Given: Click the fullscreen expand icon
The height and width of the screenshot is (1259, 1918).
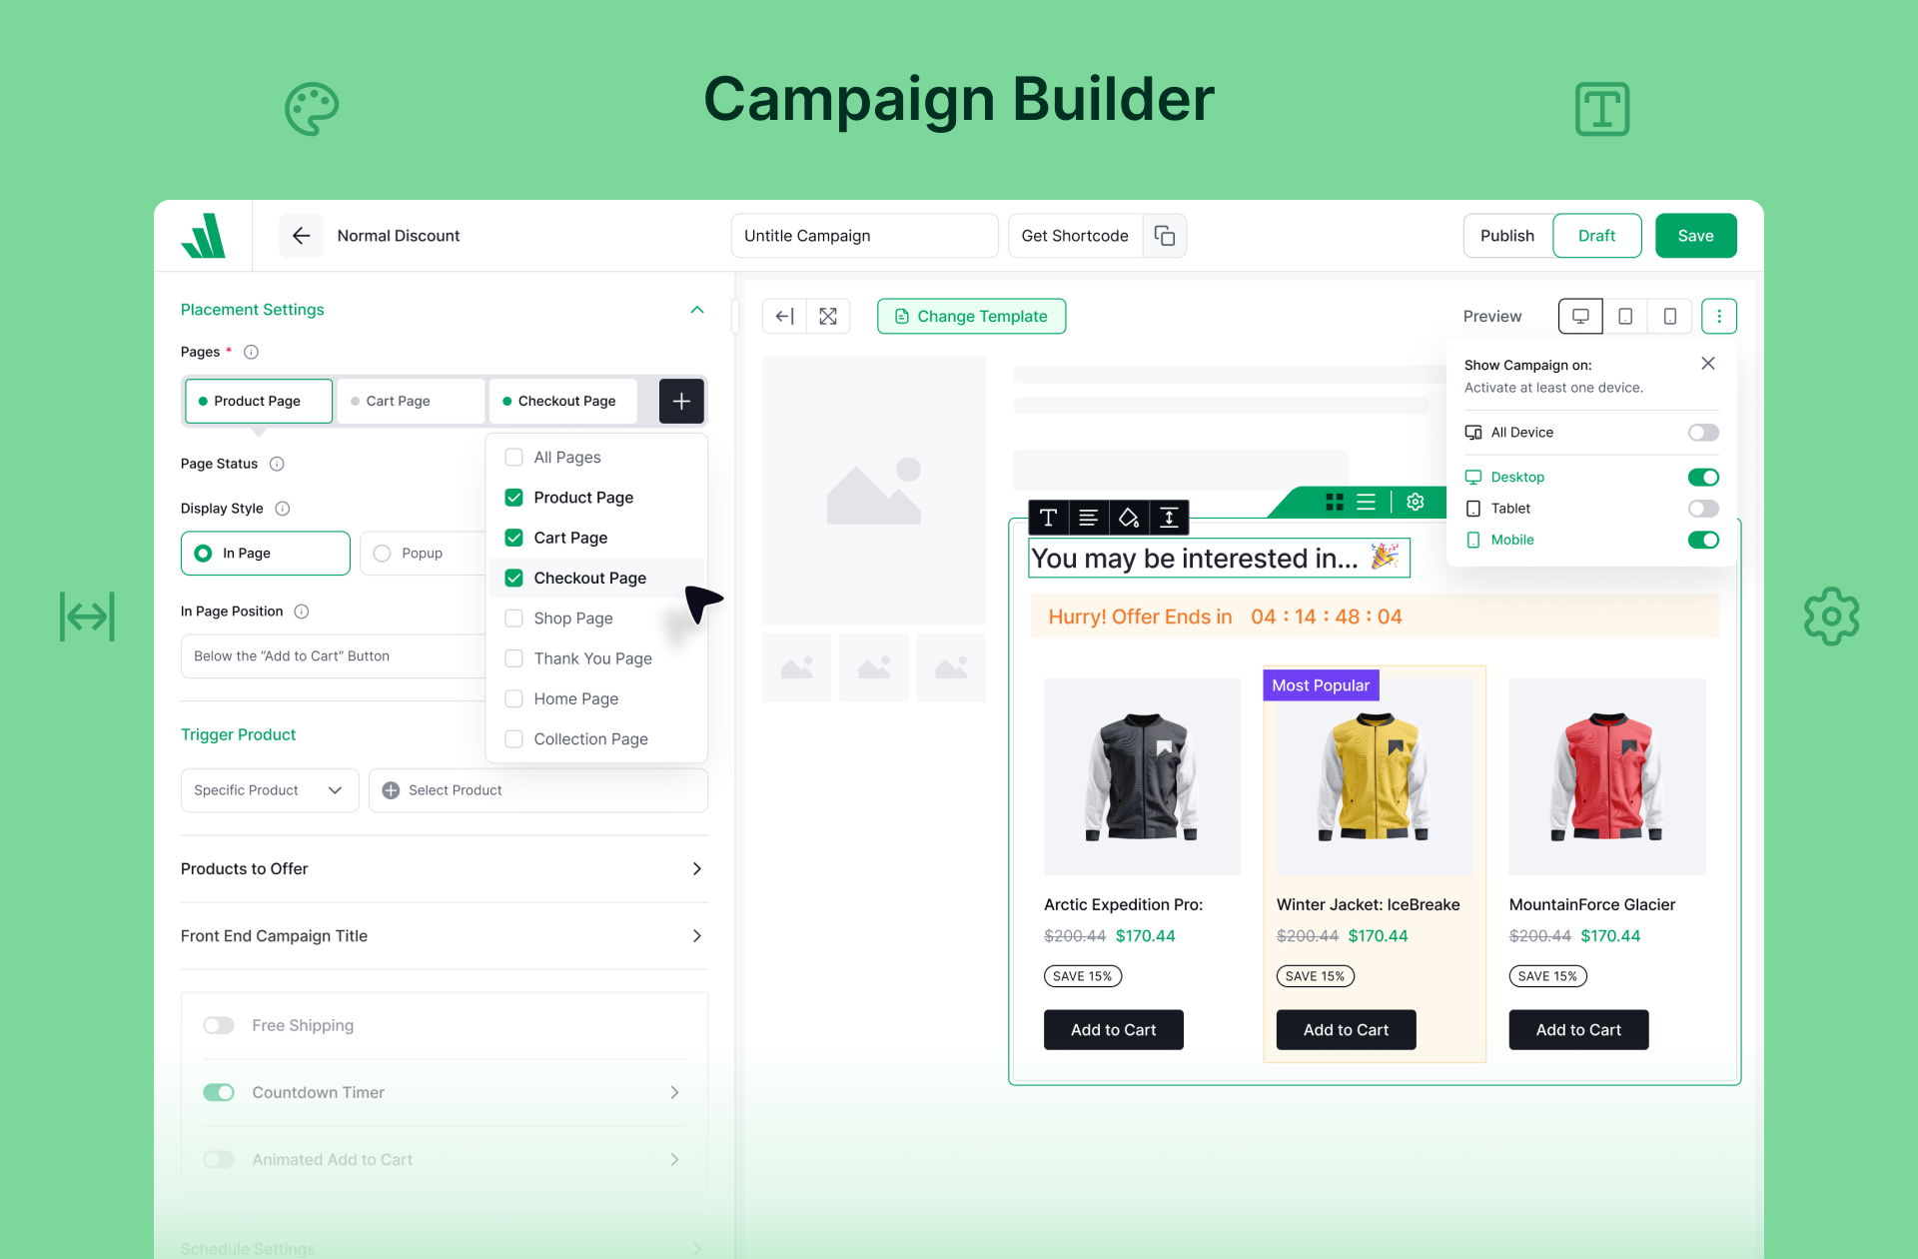Looking at the screenshot, I should pos(828,316).
